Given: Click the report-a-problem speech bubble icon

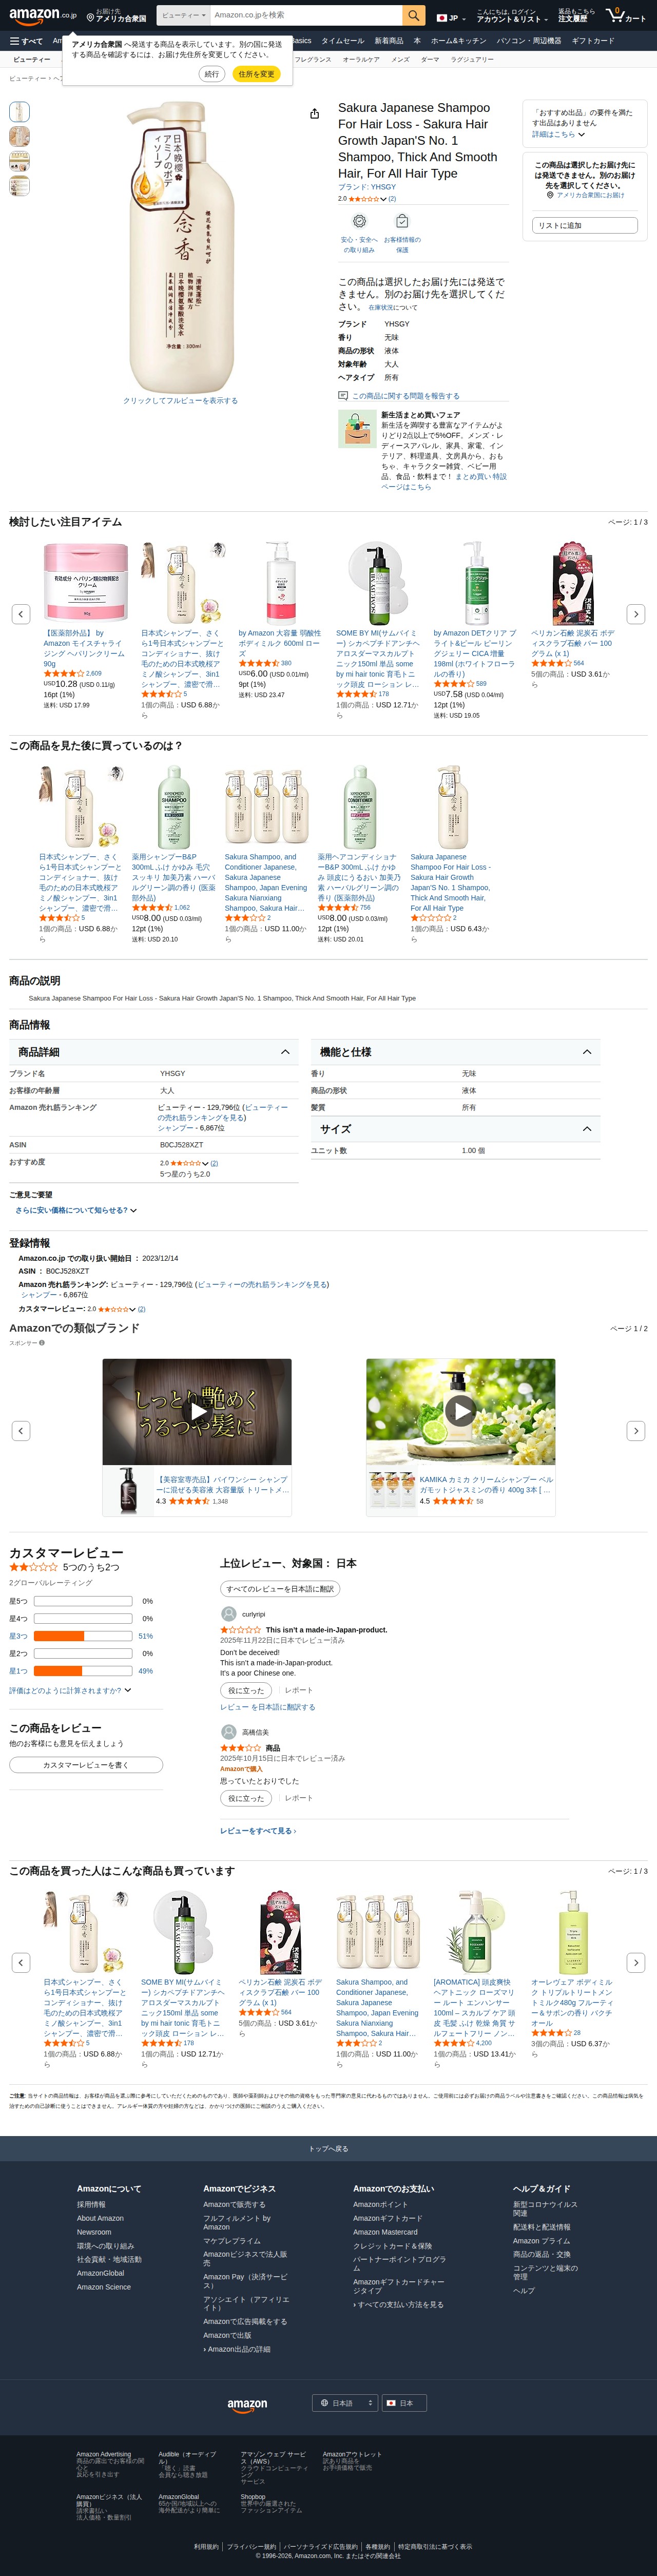Looking at the screenshot, I should tap(343, 396).
